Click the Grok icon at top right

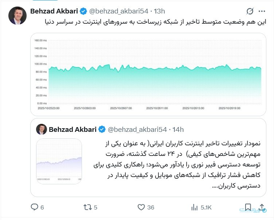(250, 11)
